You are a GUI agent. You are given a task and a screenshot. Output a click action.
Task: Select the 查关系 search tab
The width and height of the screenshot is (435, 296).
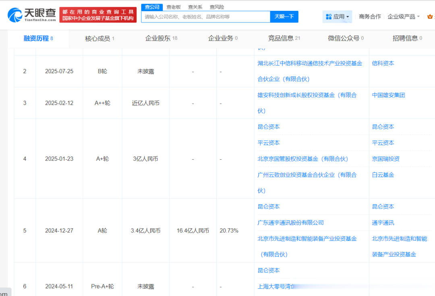click(195, 7)
